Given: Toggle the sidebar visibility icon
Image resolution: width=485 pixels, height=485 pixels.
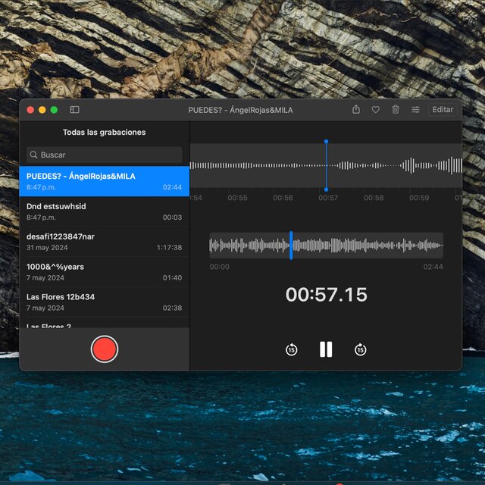Looking at the screenshot, I should pyautogui.click(x=74, y=109).
